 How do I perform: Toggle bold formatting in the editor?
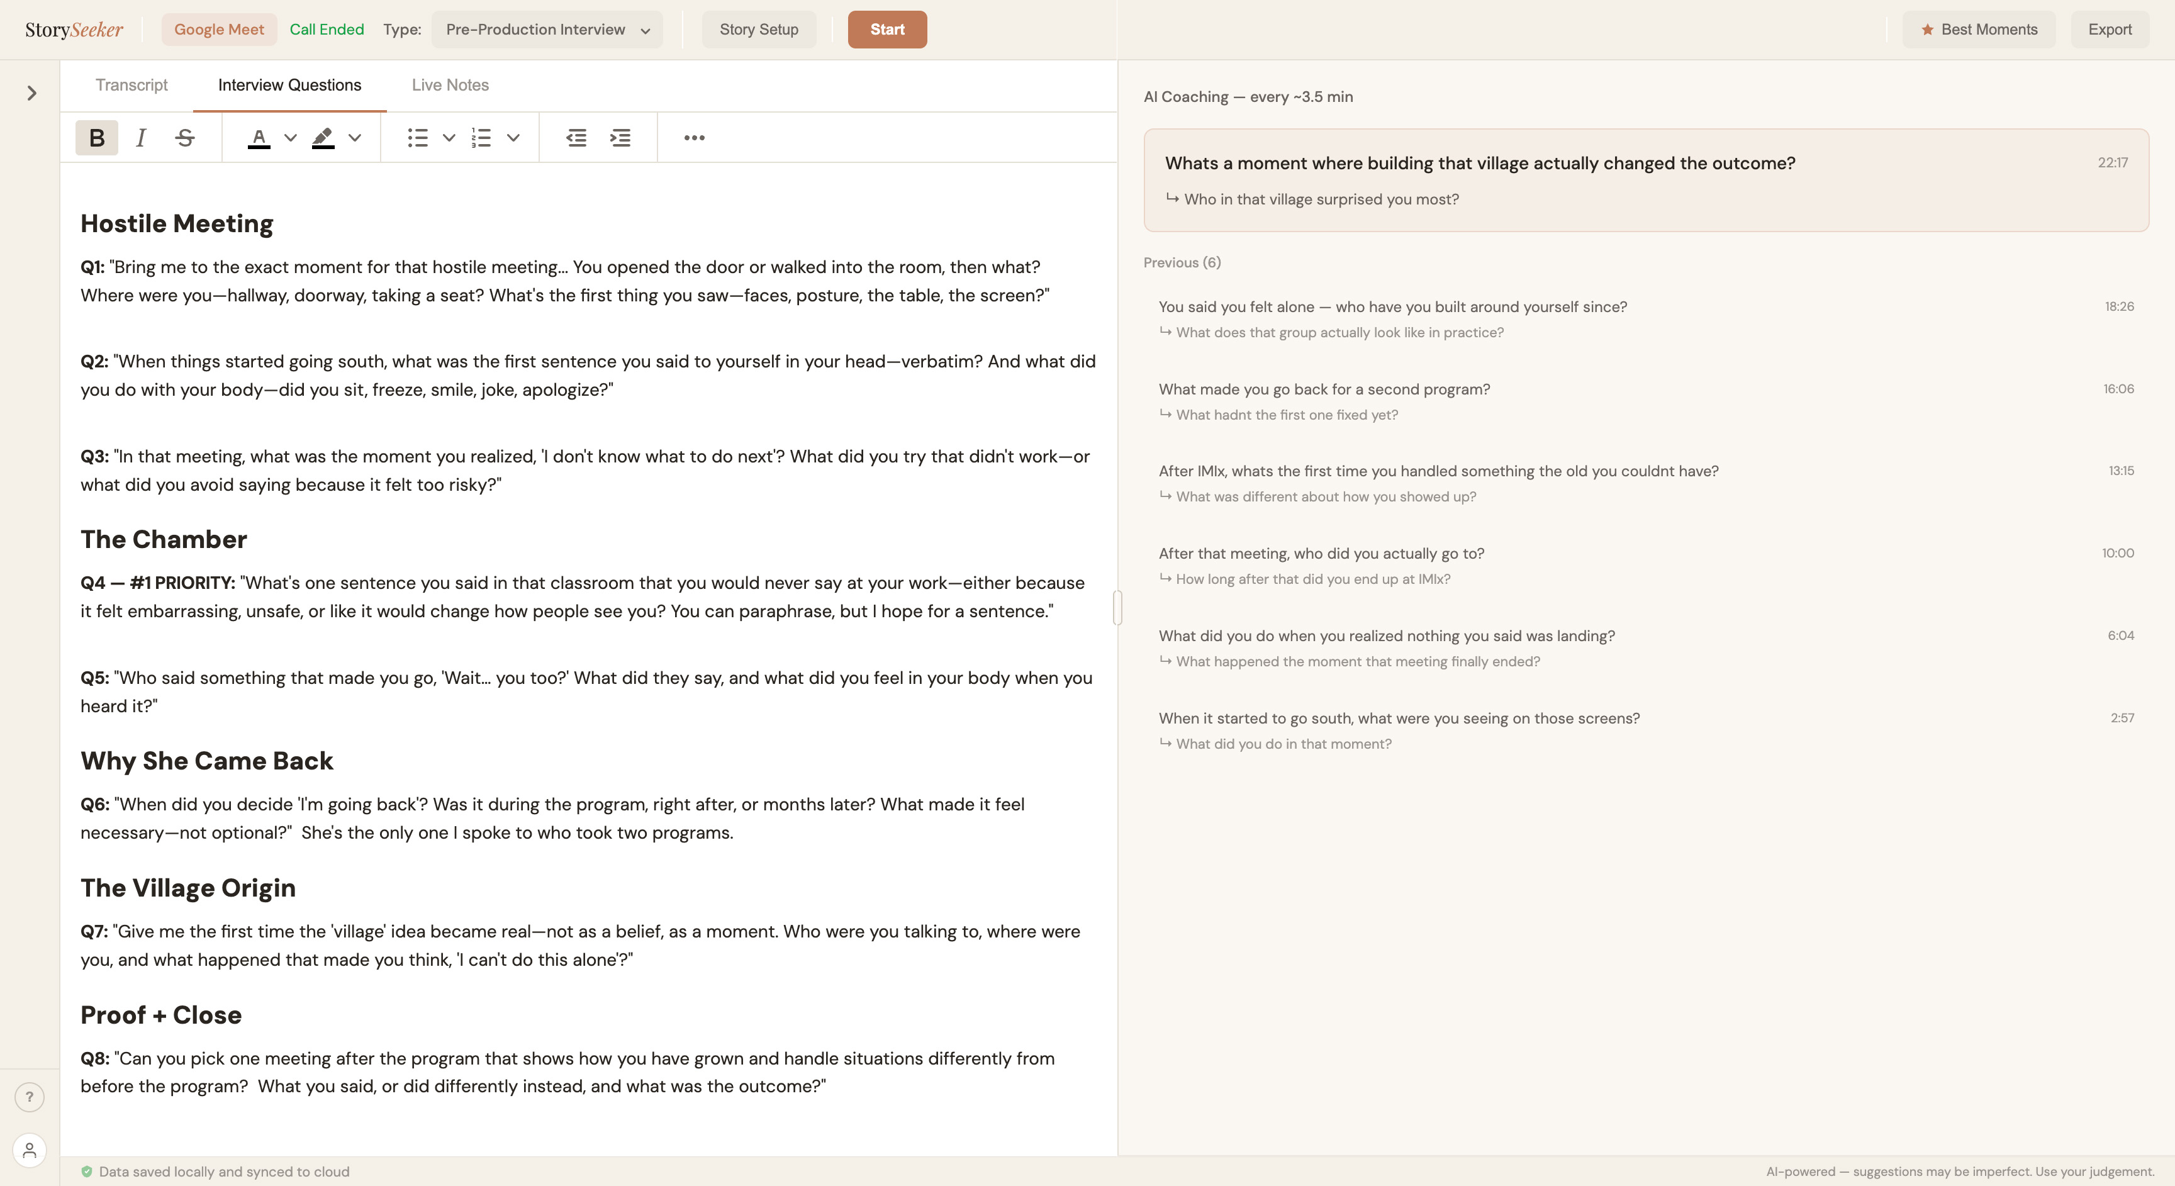tap(96, 138)
